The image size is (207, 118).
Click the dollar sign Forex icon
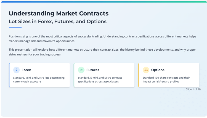[x=16, y=70]
